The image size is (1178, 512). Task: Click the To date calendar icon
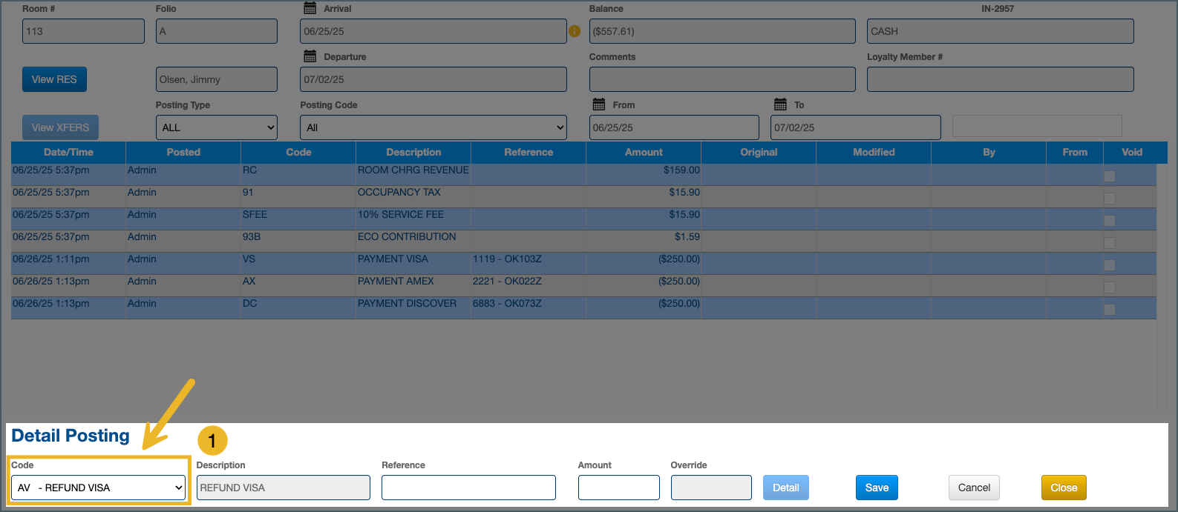(780, 104)
